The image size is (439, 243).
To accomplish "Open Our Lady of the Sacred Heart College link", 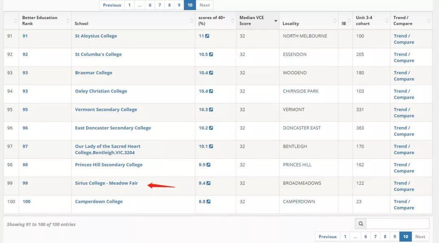I will [x=108, y=149].
